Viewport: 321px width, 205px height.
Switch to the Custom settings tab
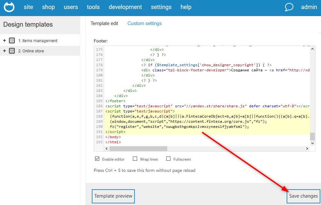click(x=144, y=23)
